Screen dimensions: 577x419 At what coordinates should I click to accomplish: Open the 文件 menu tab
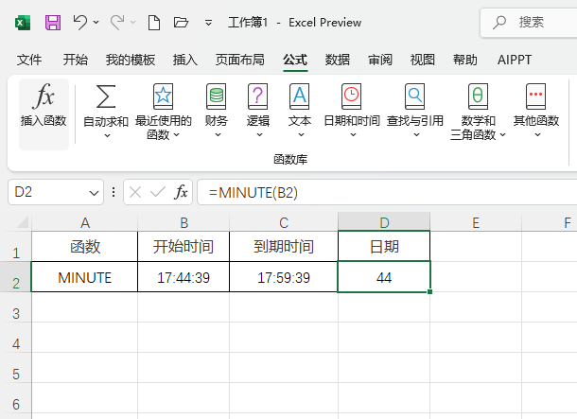pyautogui.click(x=29, y=60)
